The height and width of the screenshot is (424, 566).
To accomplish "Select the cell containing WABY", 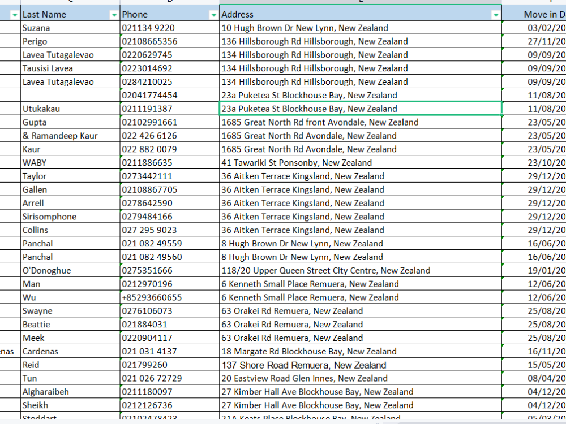I will (70, 163).
